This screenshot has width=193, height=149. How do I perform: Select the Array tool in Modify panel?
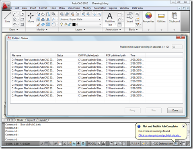(x=48, y=24)
